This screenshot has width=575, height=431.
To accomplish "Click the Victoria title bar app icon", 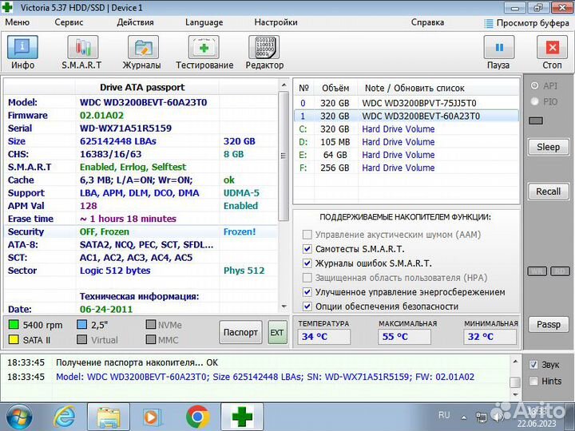I will pos(7,7).
